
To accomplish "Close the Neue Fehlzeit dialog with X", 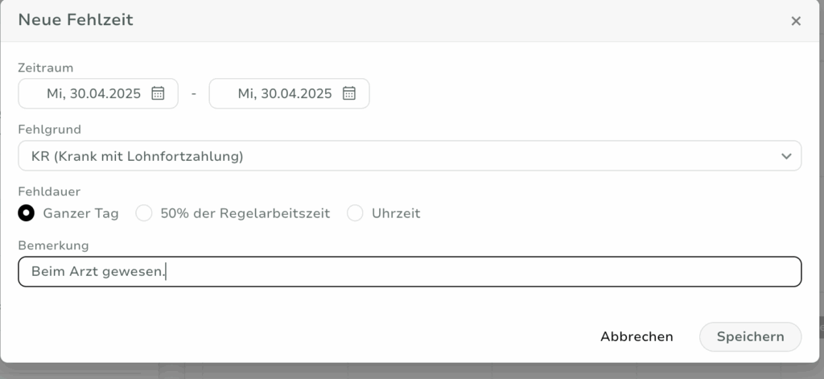I will [796, 21].
